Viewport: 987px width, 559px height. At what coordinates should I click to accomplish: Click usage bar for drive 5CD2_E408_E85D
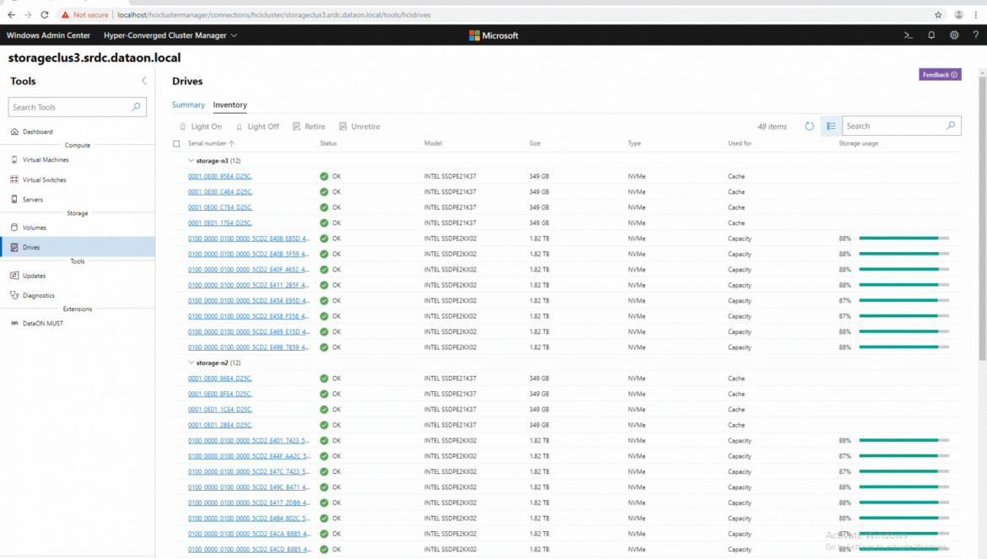[904, 239]
